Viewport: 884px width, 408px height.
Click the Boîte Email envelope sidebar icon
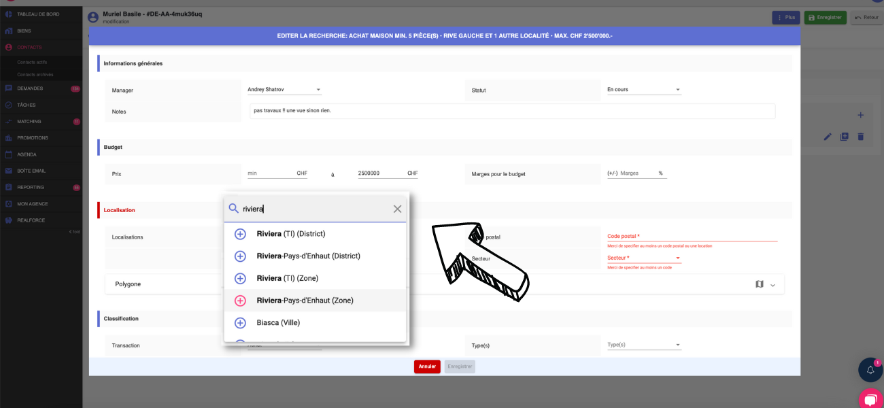click(9, 171)
